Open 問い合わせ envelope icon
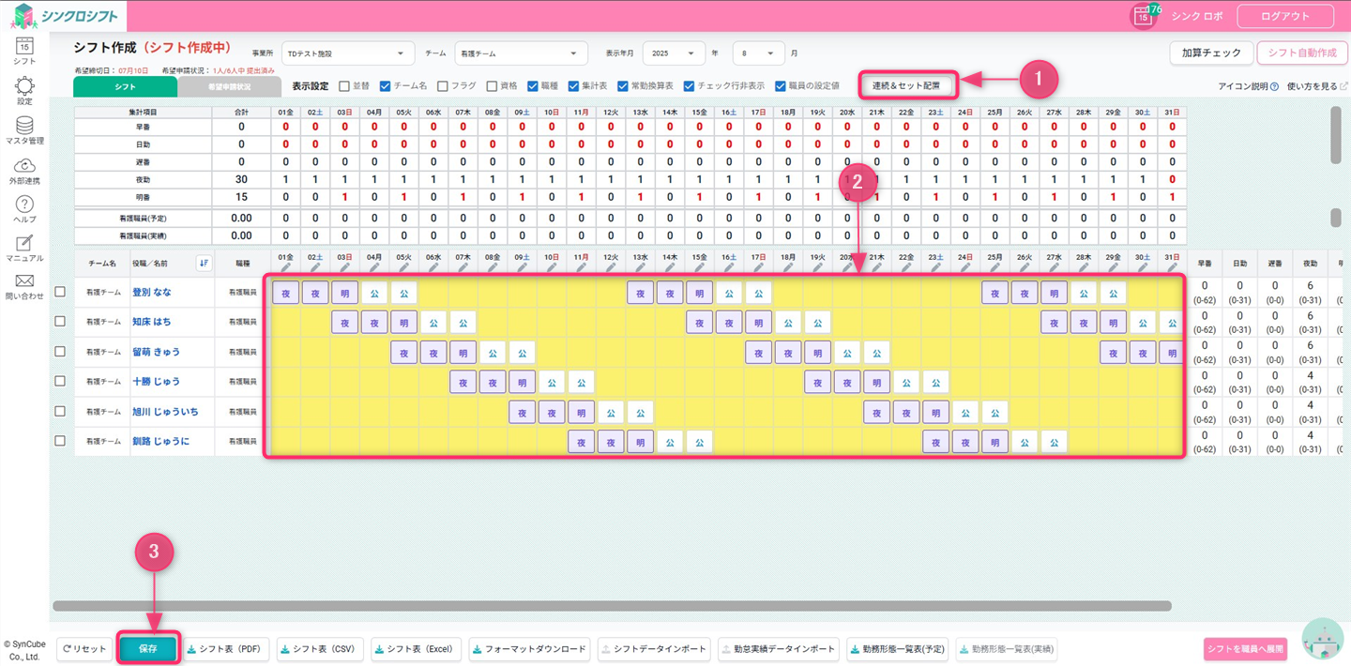Viewport: 1351px width, 666px height. (24, 284)
